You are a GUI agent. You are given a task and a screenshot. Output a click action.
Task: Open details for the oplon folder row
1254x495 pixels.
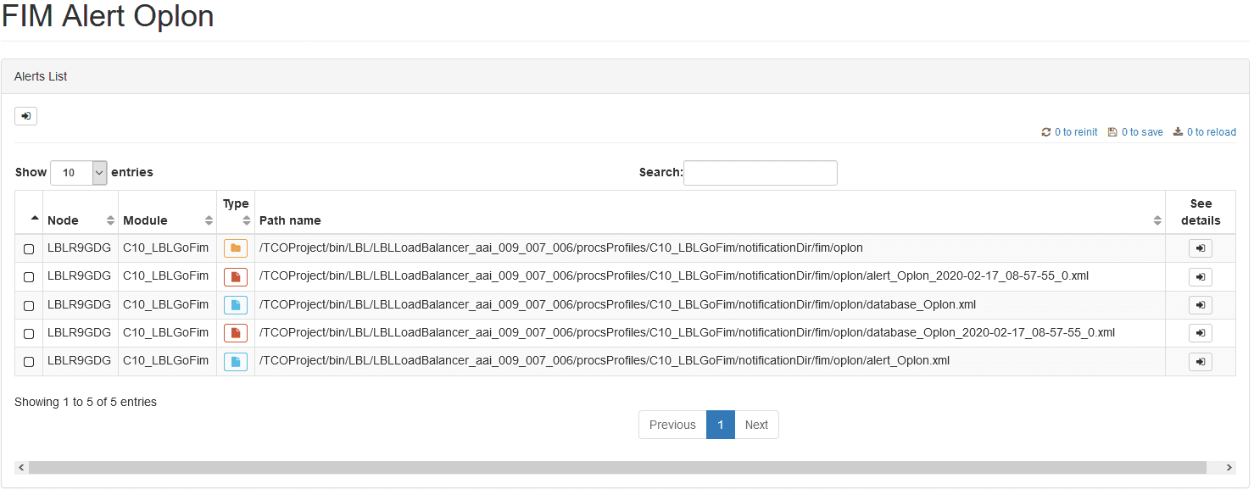pos(1200,248)
